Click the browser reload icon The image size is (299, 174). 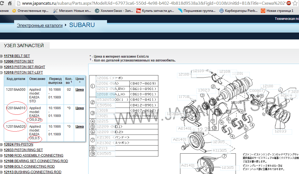[2, 3]
